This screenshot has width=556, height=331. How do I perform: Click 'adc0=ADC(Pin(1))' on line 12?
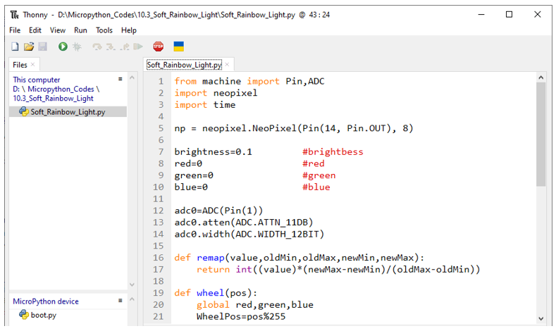[x=218, y=211]
